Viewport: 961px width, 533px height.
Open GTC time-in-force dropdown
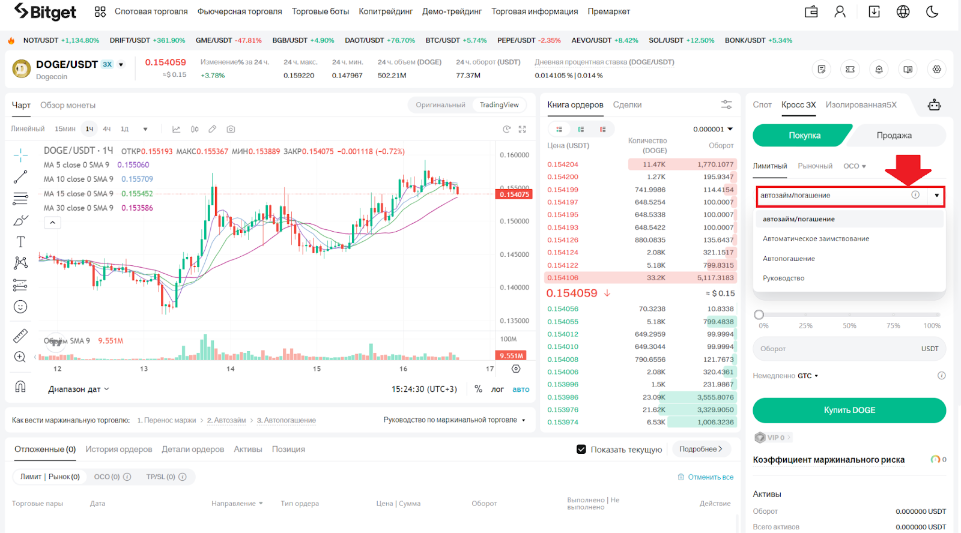click(808, 376)
